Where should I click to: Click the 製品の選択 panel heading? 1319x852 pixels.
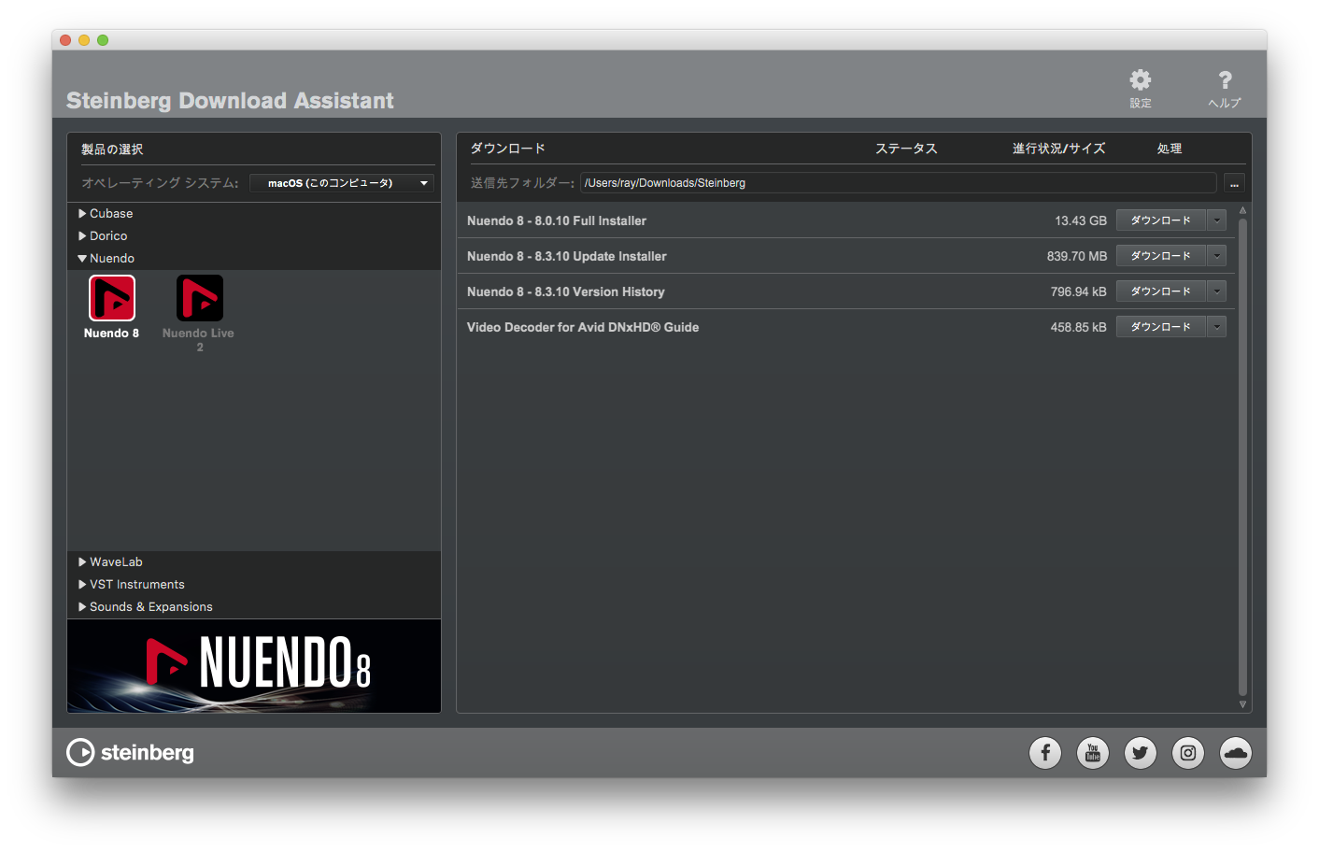(x=112, y=149)
